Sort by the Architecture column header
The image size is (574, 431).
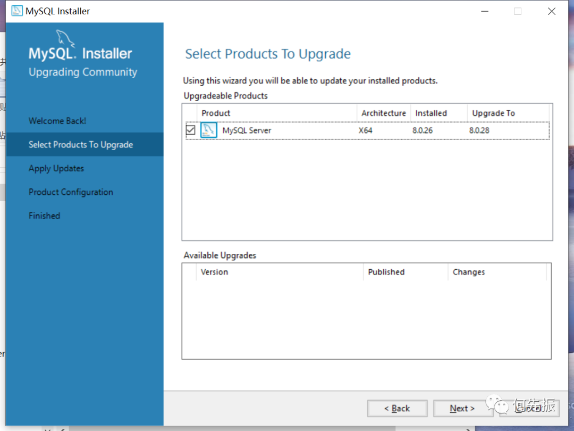click(x=384, y=113)
